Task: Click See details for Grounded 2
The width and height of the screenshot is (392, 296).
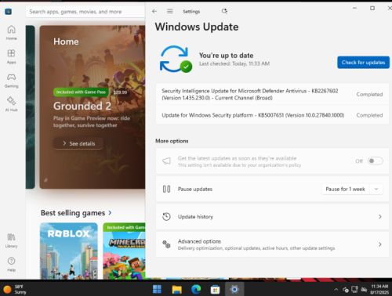Action: point(78,143)
